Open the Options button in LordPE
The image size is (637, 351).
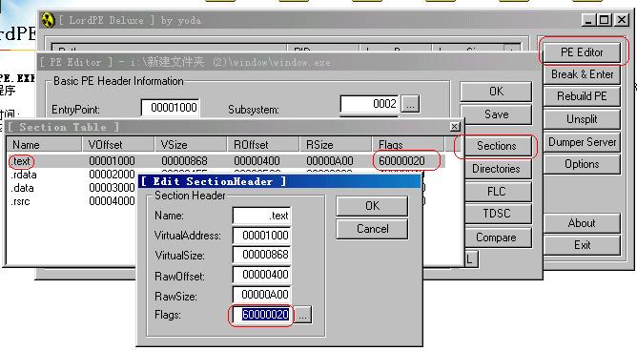coord(582,164)
